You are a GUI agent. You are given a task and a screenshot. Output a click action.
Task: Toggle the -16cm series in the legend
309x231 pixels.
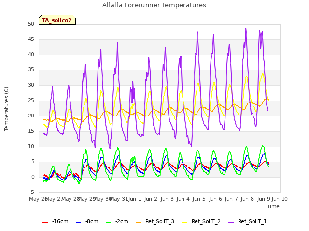coord(56,221)
